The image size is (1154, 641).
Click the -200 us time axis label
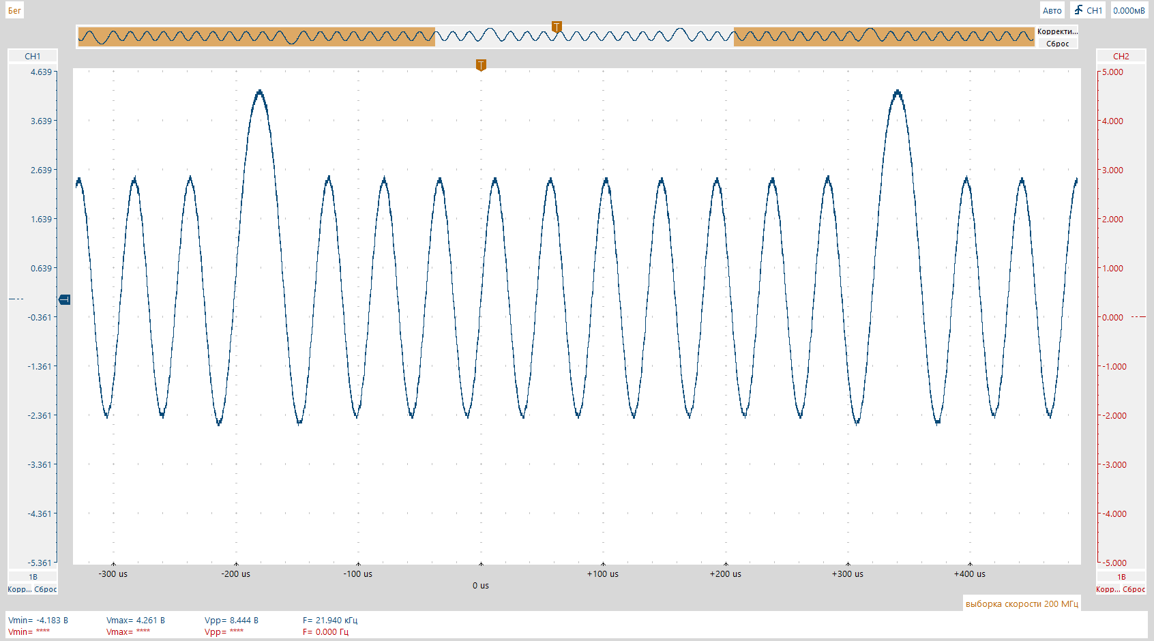(x=236, y=574)
